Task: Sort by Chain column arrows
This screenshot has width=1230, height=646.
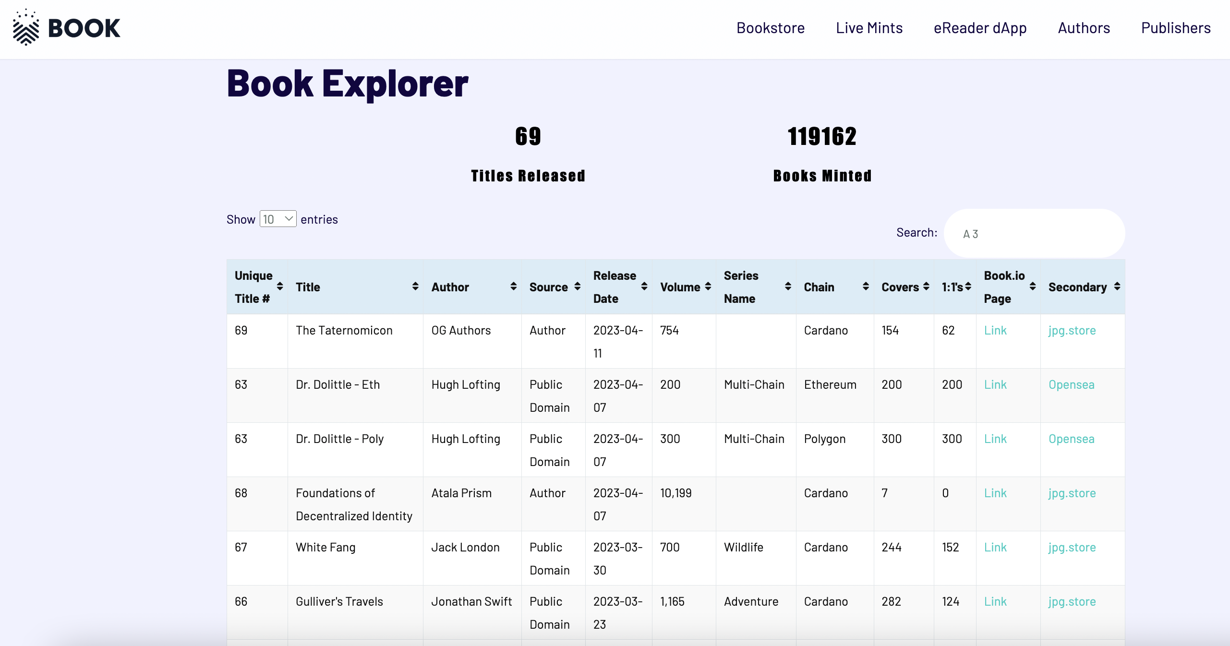Action: coord(866,287)
